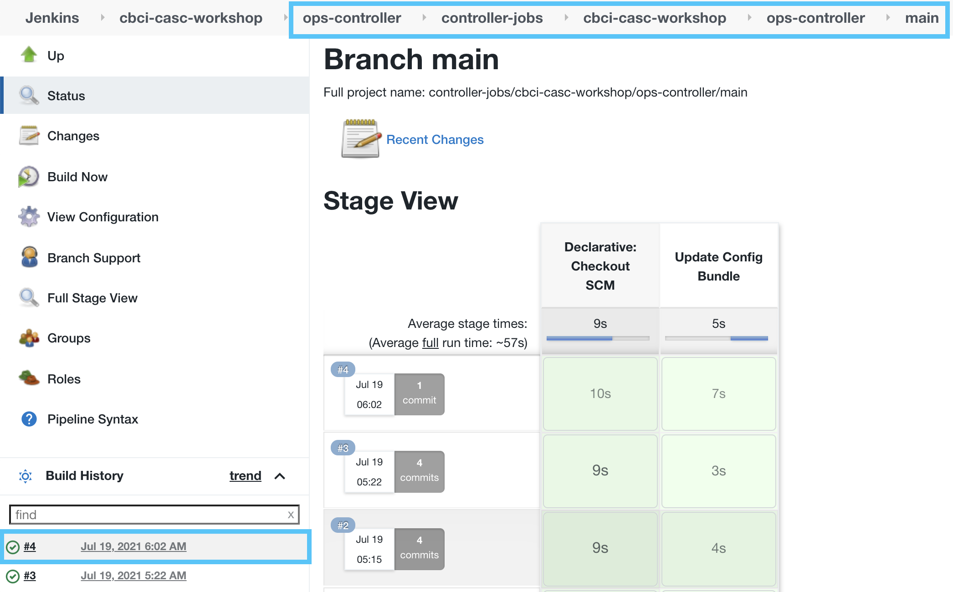The height and width of the screenshot is (592, 953).
Task: Click the Roles hat icon
Action: 29,378
